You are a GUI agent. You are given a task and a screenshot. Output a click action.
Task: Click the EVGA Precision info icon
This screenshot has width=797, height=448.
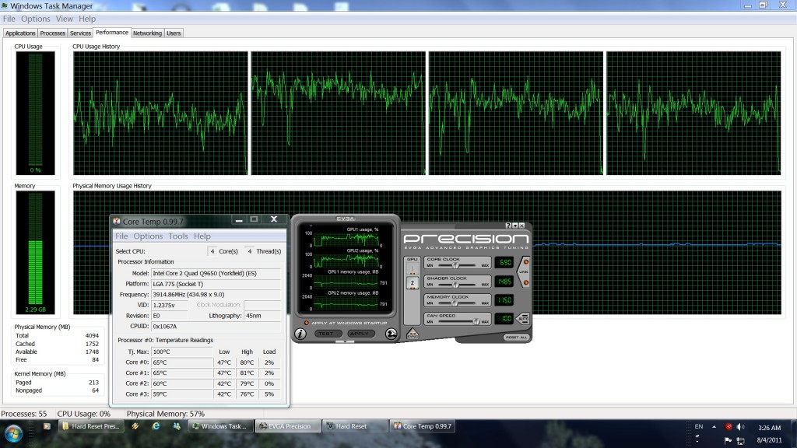300,334
